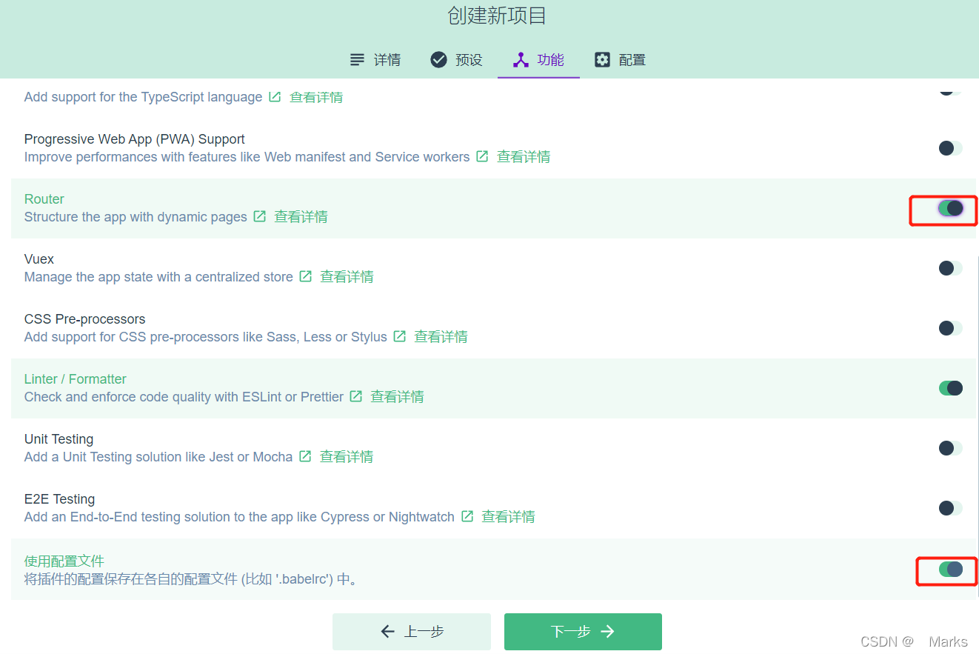This screenshot has width=979, height=654.
Task: Open 查看详情 for Linter / Formatter
Action: (x=398, y=397)
